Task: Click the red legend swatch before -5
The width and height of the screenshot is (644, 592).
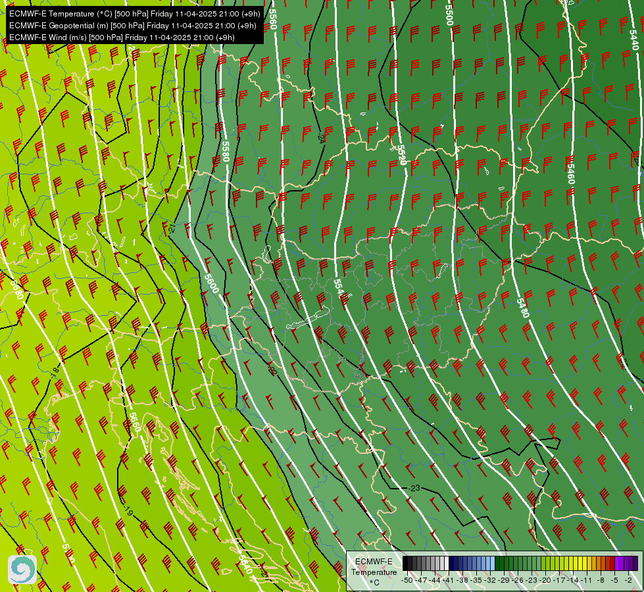Action: [x=612, y=563]
